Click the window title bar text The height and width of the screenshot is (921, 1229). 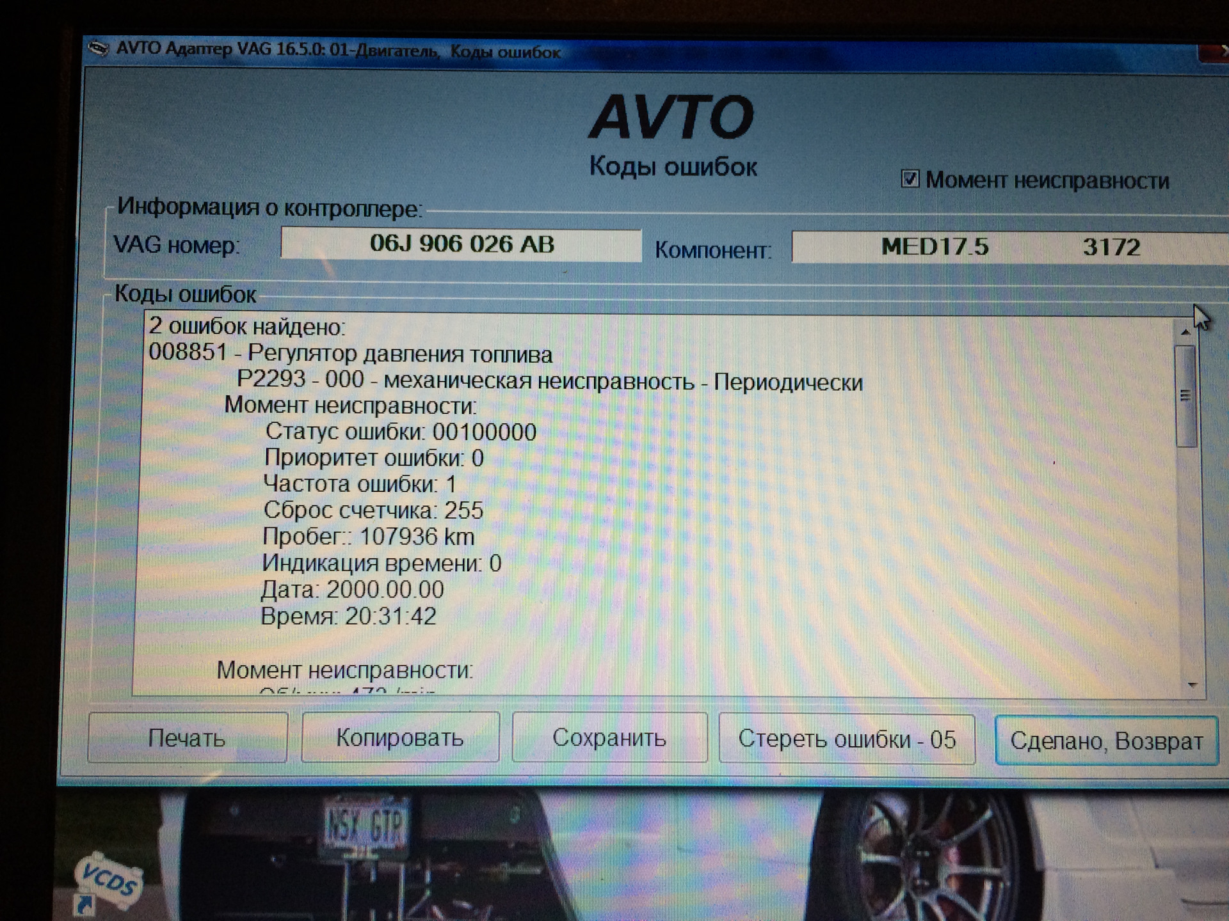coord(338,51)
